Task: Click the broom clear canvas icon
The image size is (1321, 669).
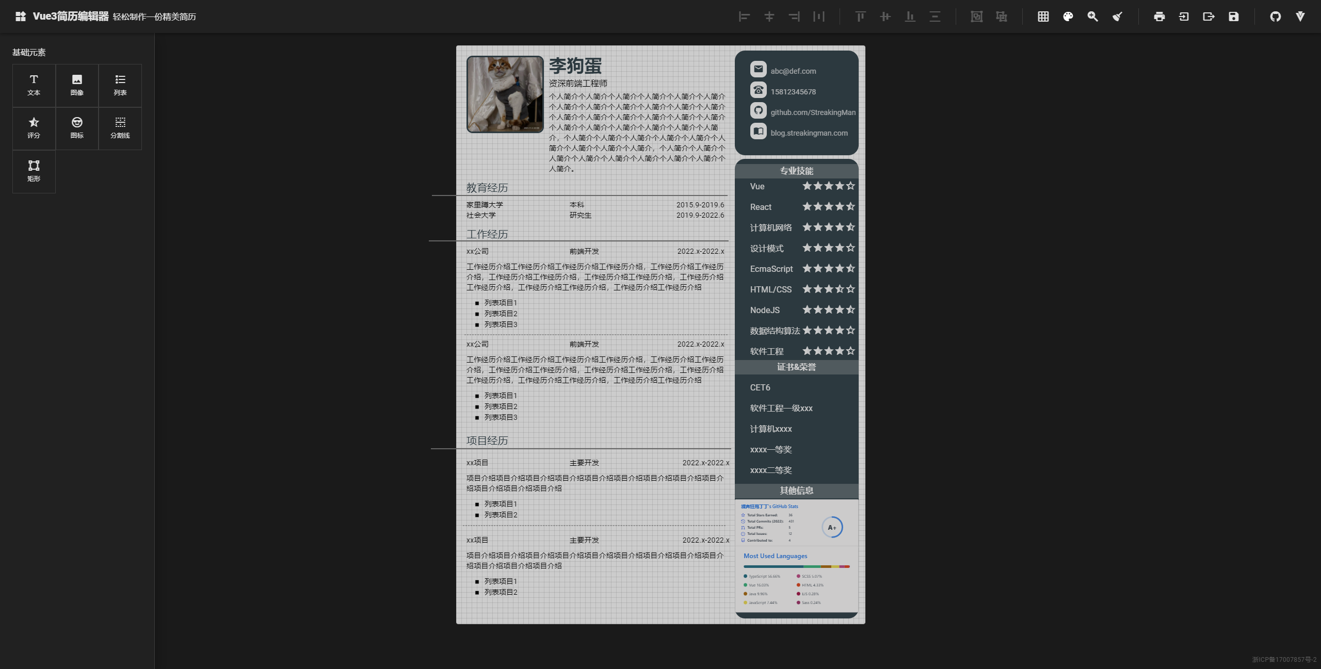Action: pos(1117,17)
